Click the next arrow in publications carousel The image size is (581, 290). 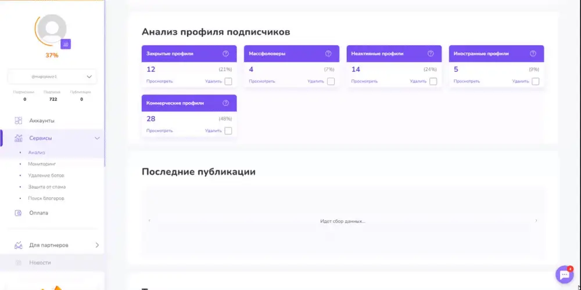(536, 221)
